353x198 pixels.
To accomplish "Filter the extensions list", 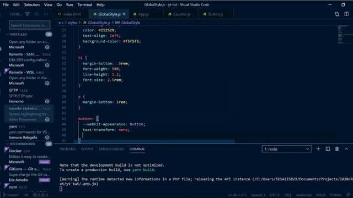I will click(x=27, y=14).
